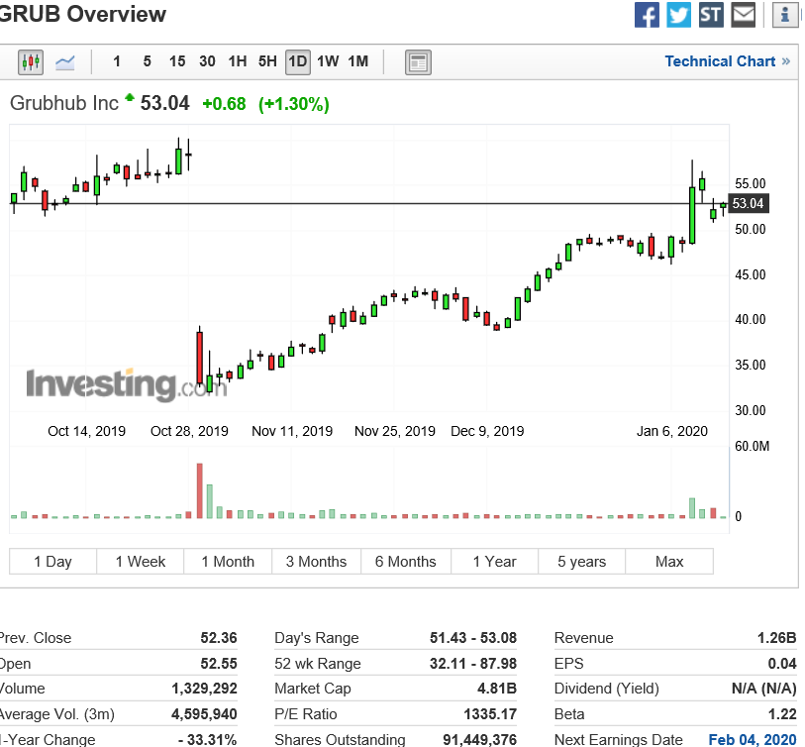The width and height of the screenshot is (805, 747).
Task: Click the Jan 6, 2020 axis date
Action: point(672,431)
